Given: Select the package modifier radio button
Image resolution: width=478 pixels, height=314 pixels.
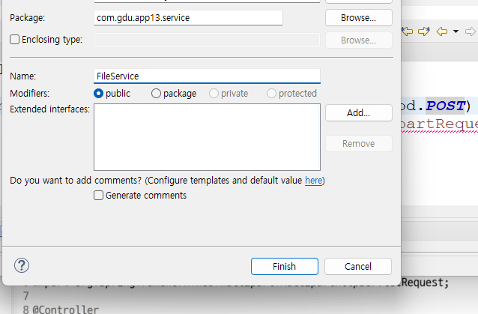Looking at the screenshot, I should 156,93.
